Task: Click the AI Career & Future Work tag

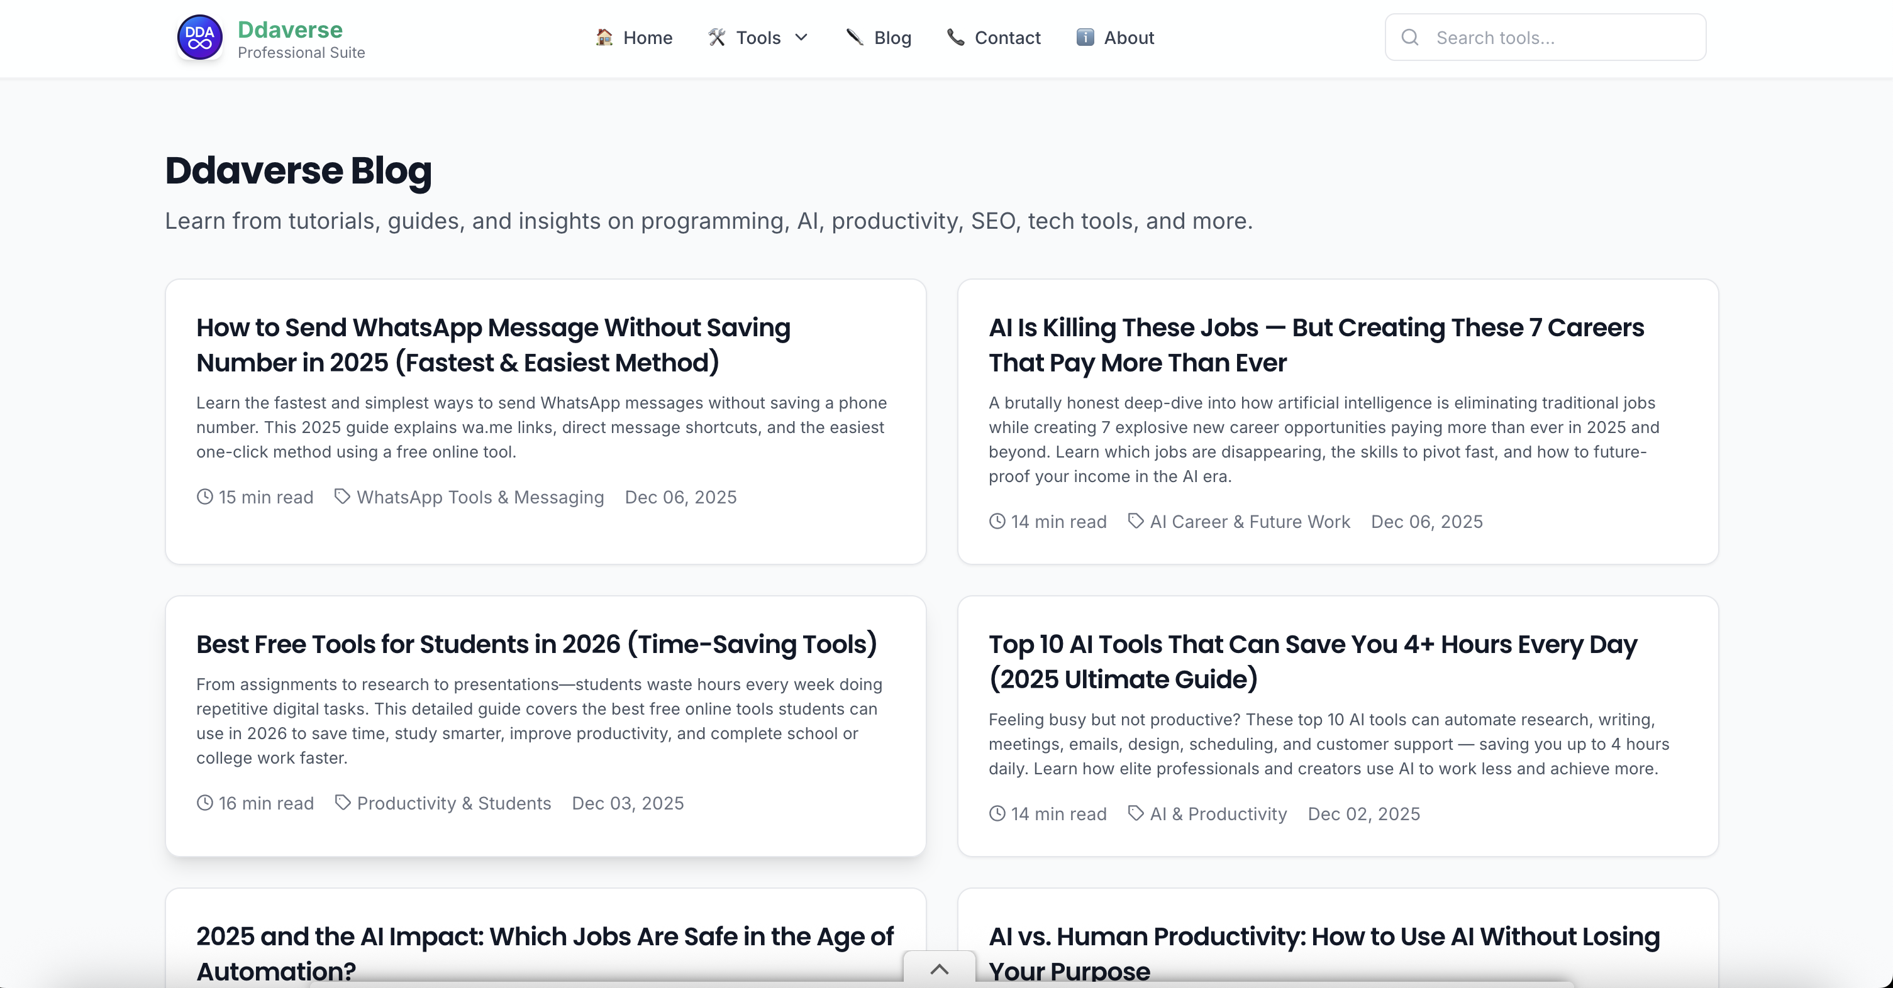Action: [x=1249, y=522]
